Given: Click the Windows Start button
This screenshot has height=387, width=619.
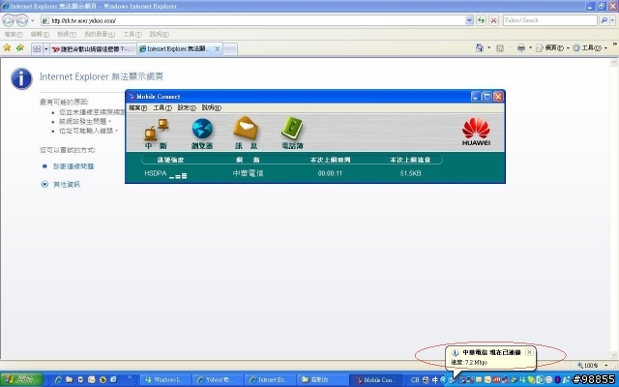Looking at the screenshot, I should [x=21, y=379].
